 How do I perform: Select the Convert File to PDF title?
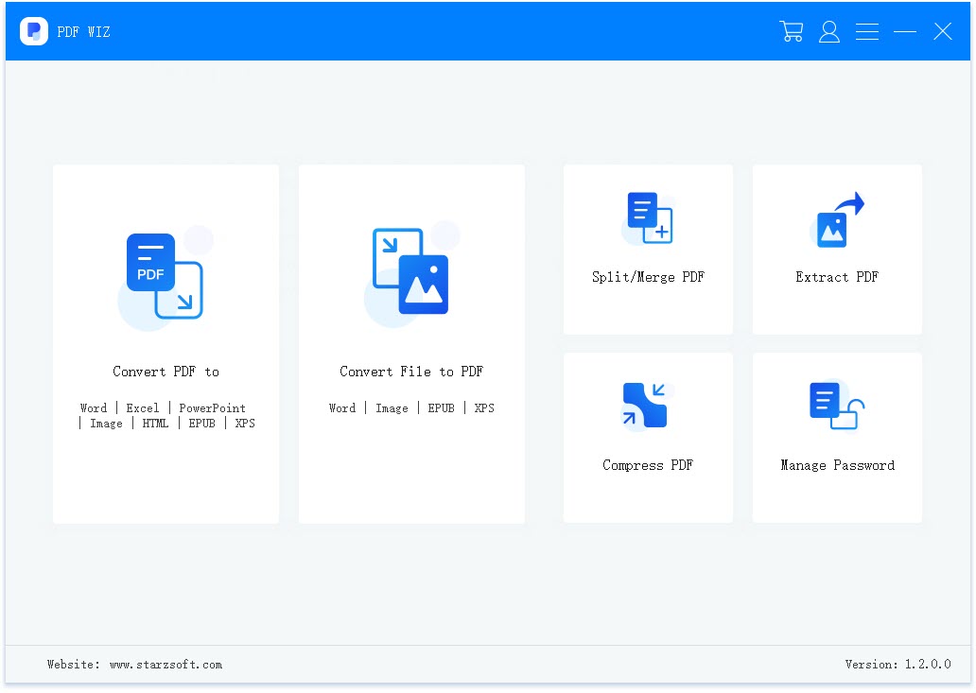point(411,372)
